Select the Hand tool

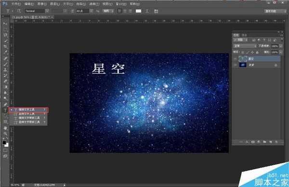(x=5, y=128)
